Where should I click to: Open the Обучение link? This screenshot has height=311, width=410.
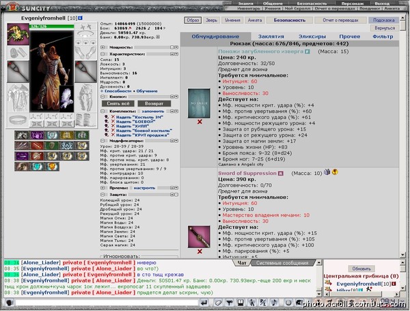[147, 91]
